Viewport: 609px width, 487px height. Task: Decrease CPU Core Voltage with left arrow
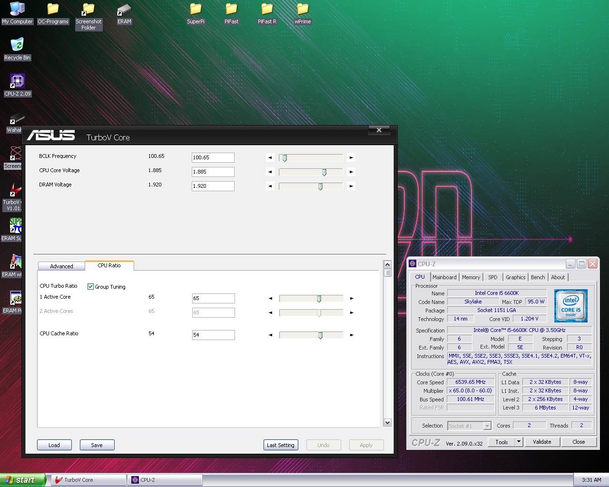(270, 172)
